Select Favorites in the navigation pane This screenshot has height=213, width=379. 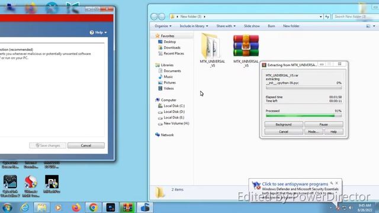168,36
